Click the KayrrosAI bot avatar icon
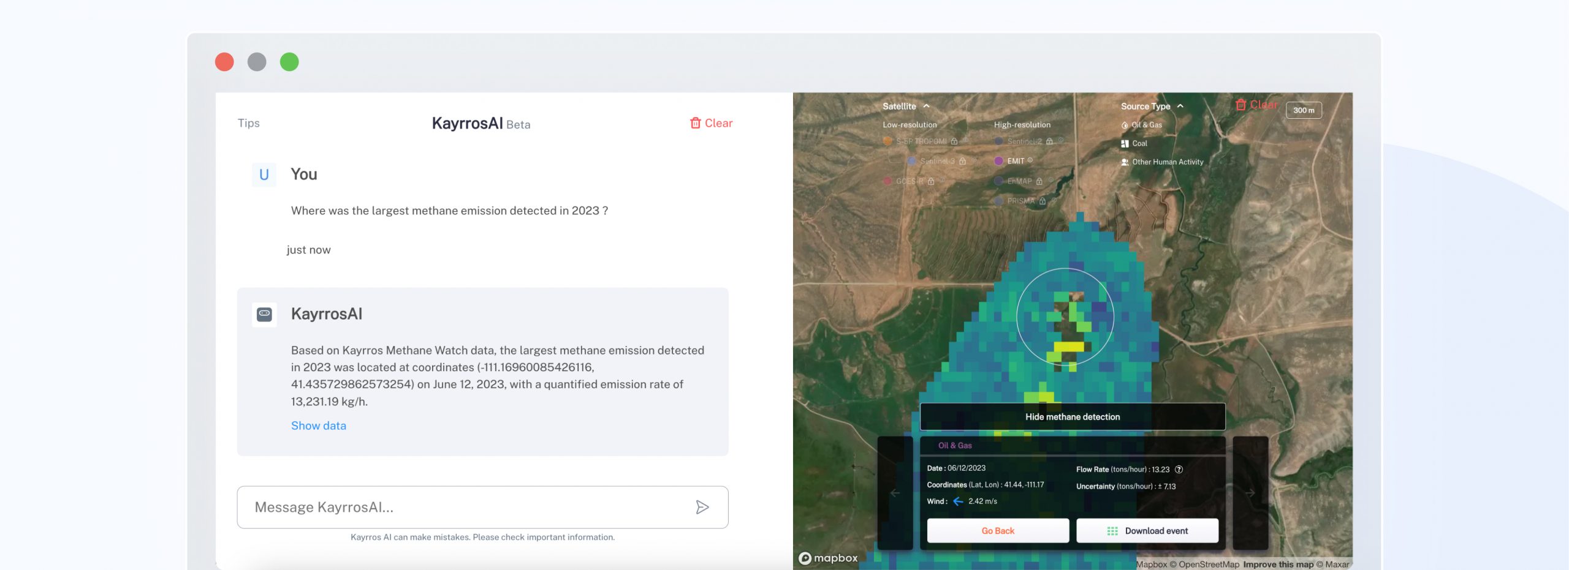Image resolution: width=1569 pixels, height=570 pixels. point(264,314)
